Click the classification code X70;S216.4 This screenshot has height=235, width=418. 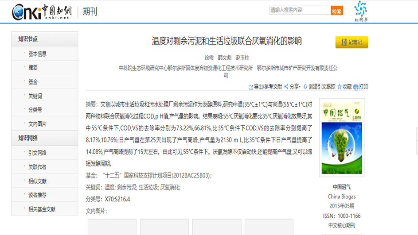(x=117, y=199)
